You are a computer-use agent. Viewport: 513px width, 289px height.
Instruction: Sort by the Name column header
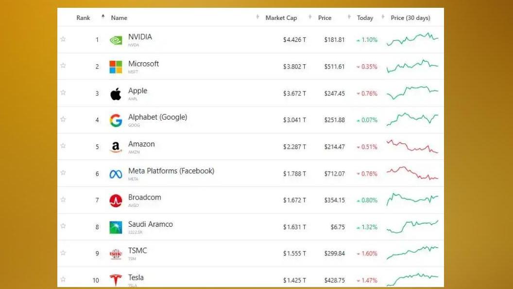(x=119, y=18)
